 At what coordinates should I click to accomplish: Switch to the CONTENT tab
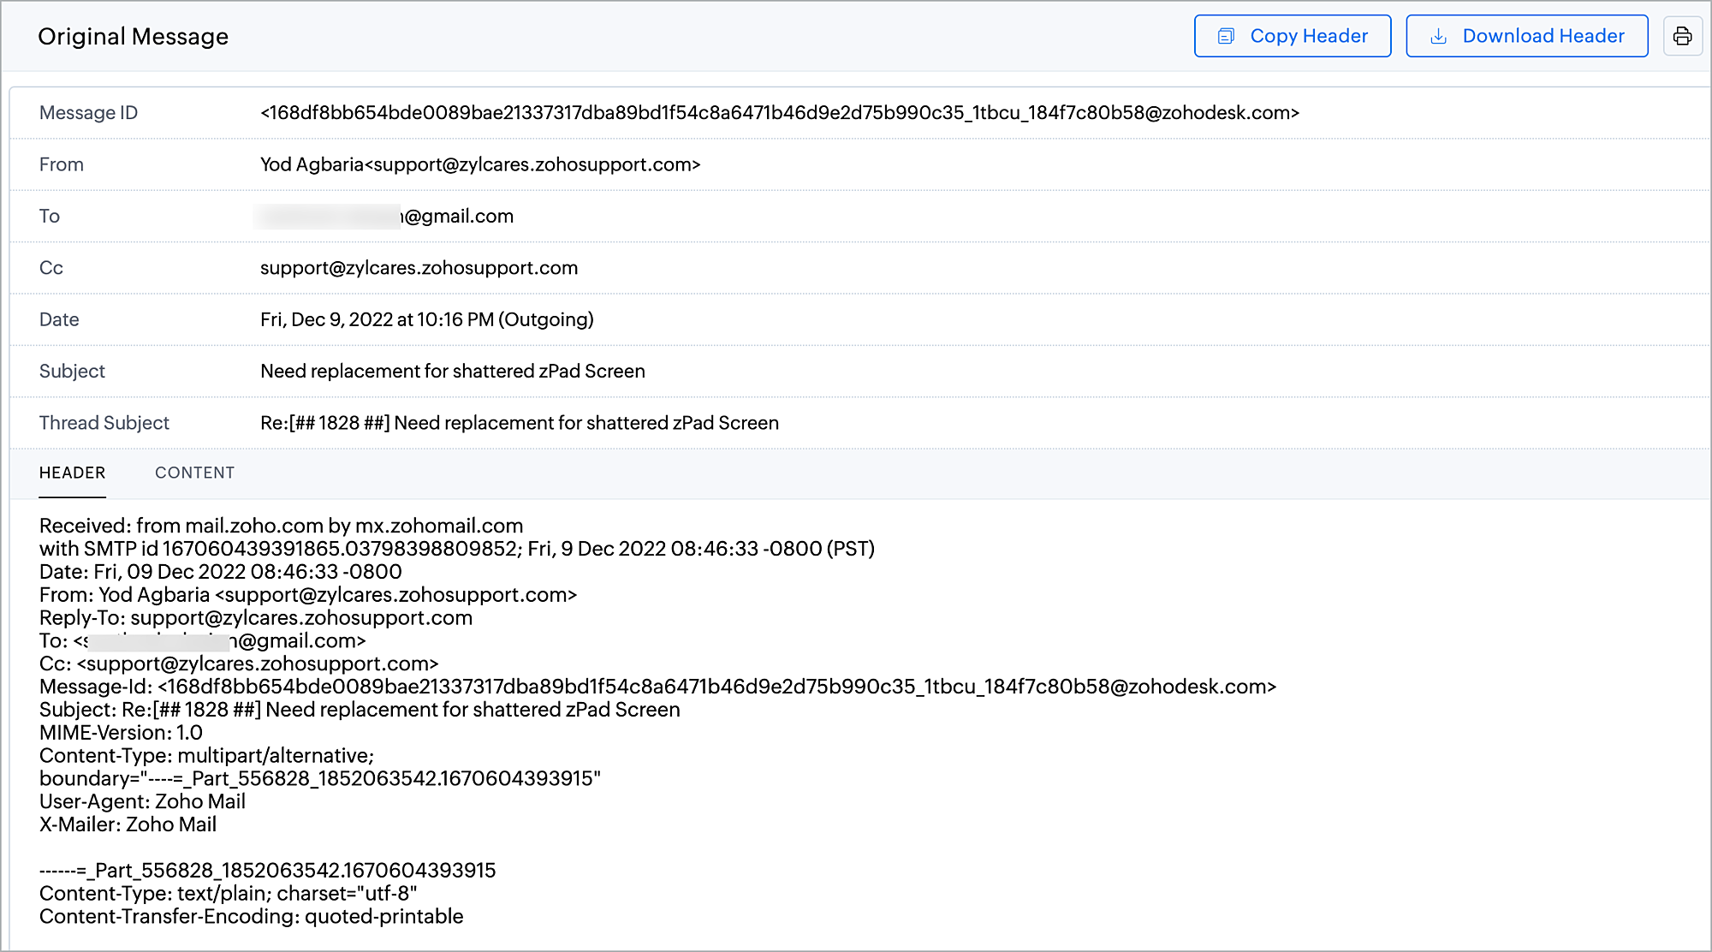coord(194,473)
